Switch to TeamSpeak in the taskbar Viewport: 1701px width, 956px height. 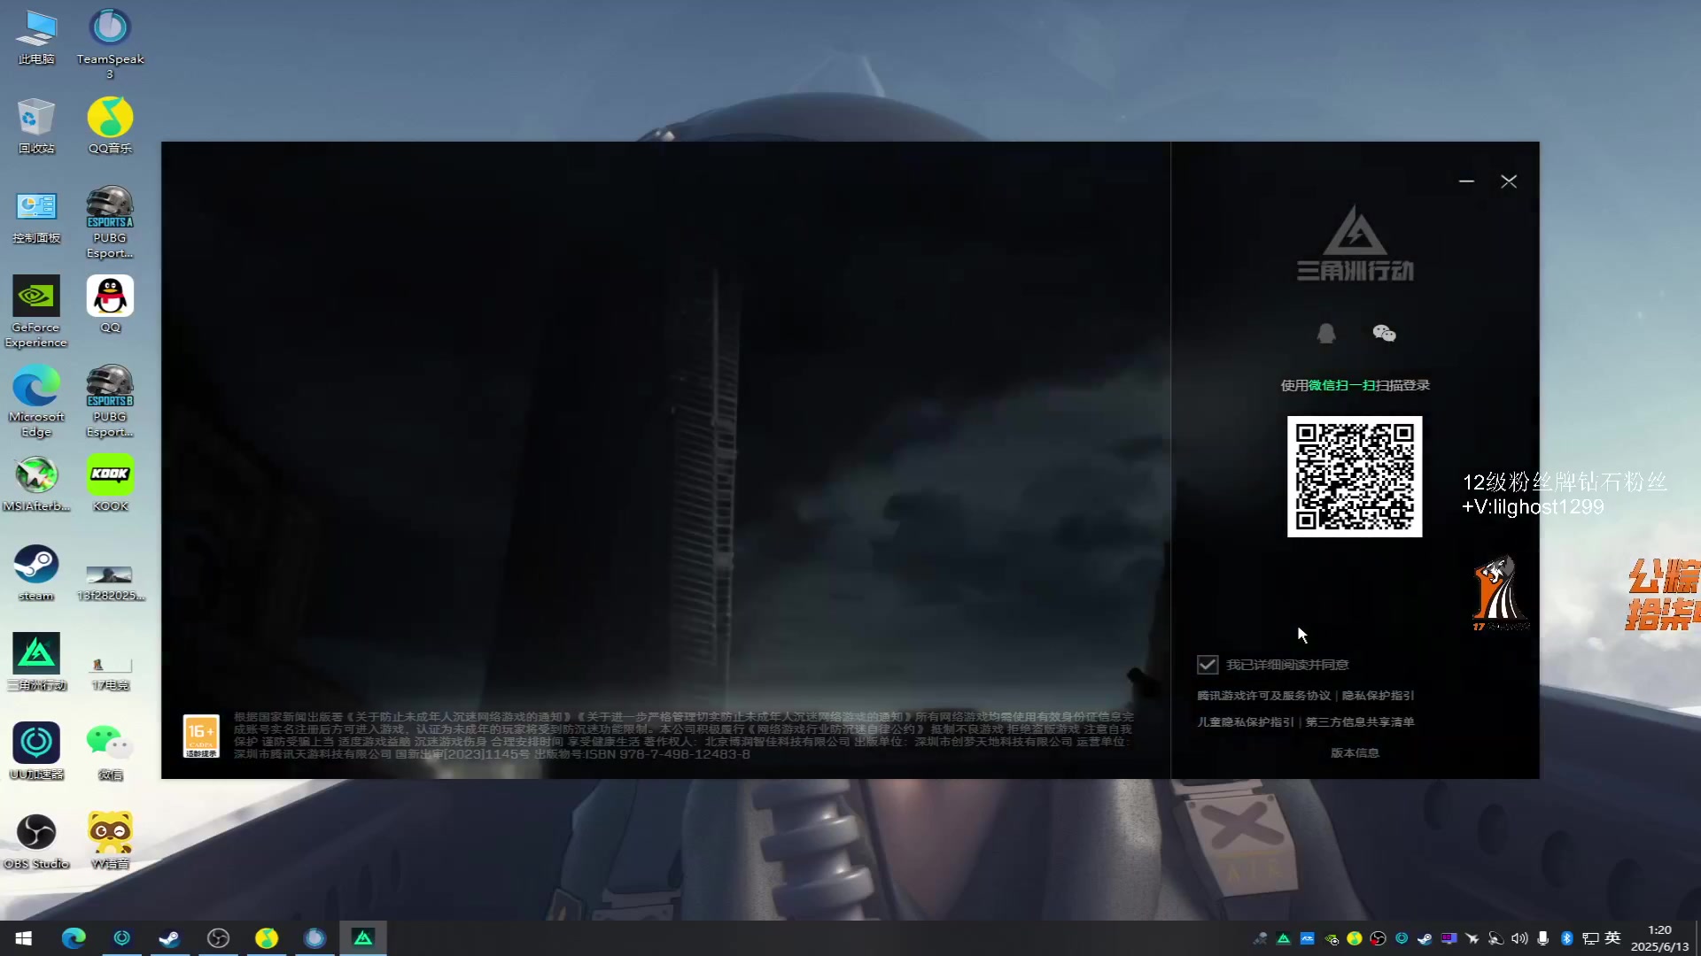coord(315,938)
